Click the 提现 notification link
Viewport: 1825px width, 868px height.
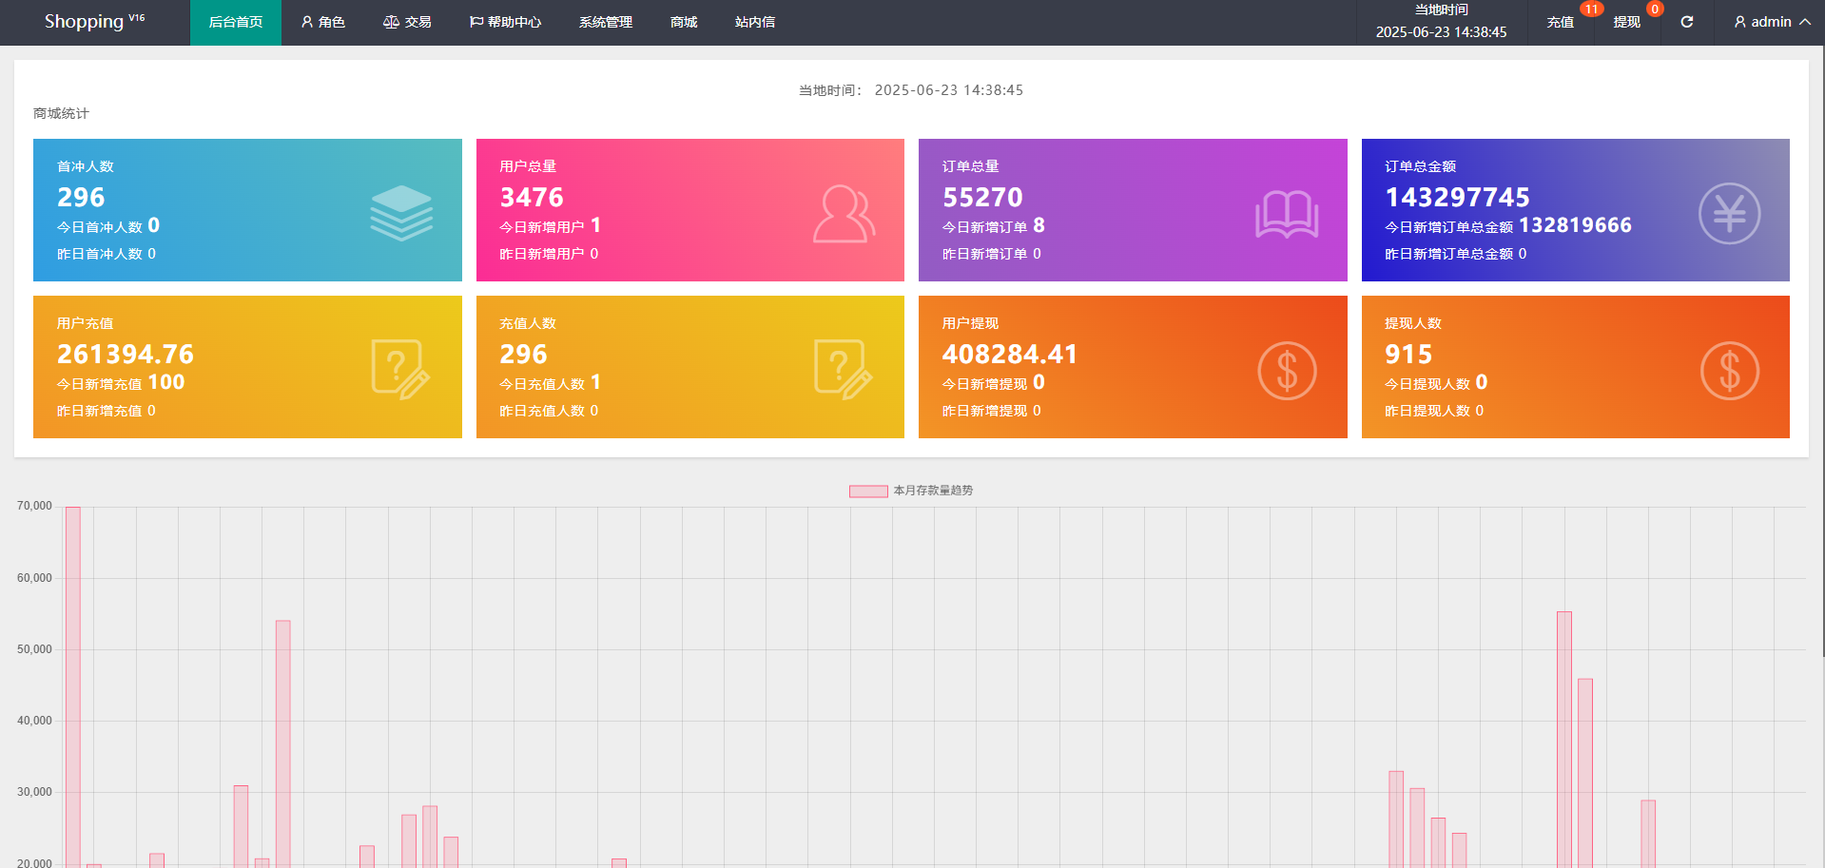(1626, 22)
